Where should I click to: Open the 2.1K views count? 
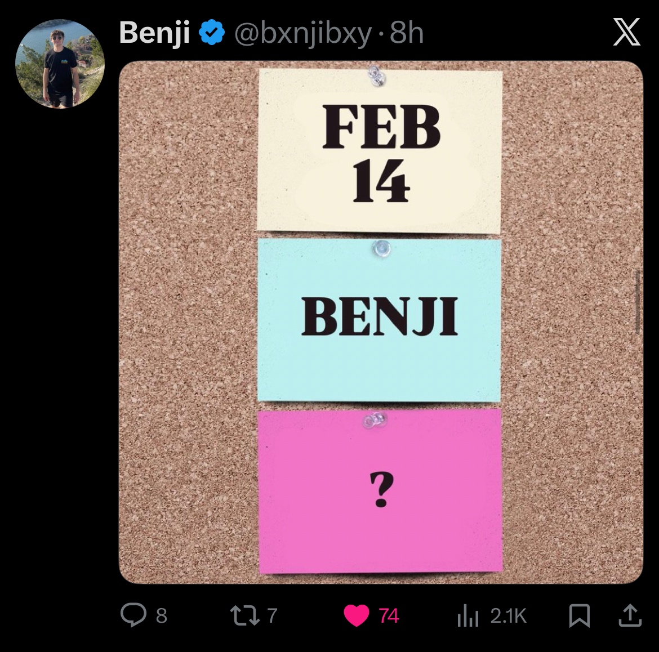point(508,616)
